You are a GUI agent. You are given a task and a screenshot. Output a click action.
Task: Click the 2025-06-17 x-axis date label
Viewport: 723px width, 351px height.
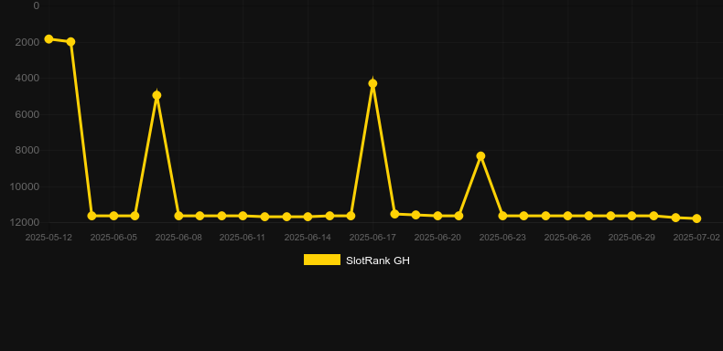(372, 238)
